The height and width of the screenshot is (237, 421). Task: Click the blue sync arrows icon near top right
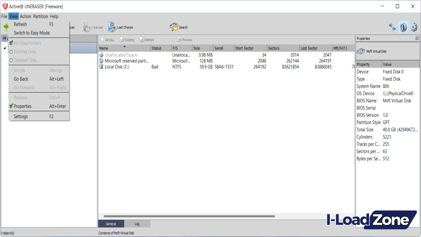(393, 26)
